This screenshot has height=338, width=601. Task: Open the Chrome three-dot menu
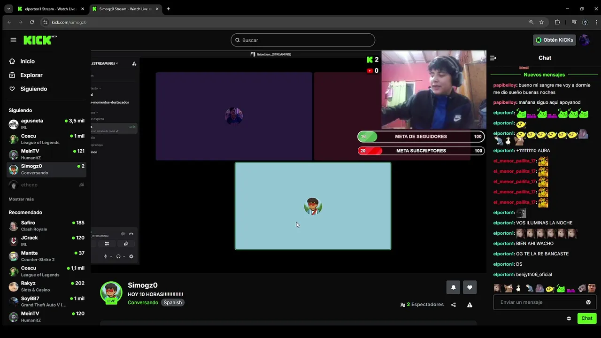(x=595, y=22)
